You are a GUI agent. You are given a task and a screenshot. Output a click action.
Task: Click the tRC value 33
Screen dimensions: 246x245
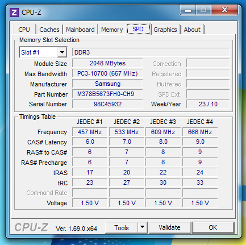(x=200, y=182)
